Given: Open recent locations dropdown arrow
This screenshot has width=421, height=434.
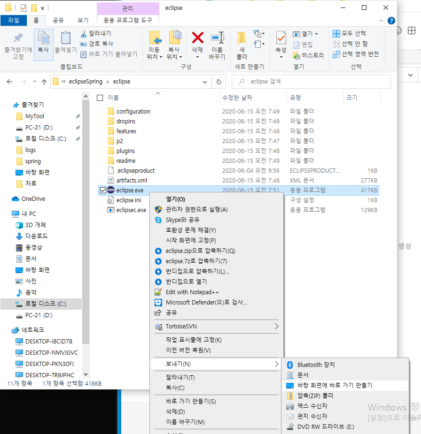Looking at the screenshot, I should pos(34,81).
